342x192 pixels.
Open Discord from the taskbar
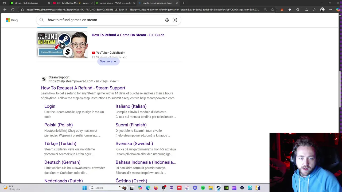coord(195,188)
